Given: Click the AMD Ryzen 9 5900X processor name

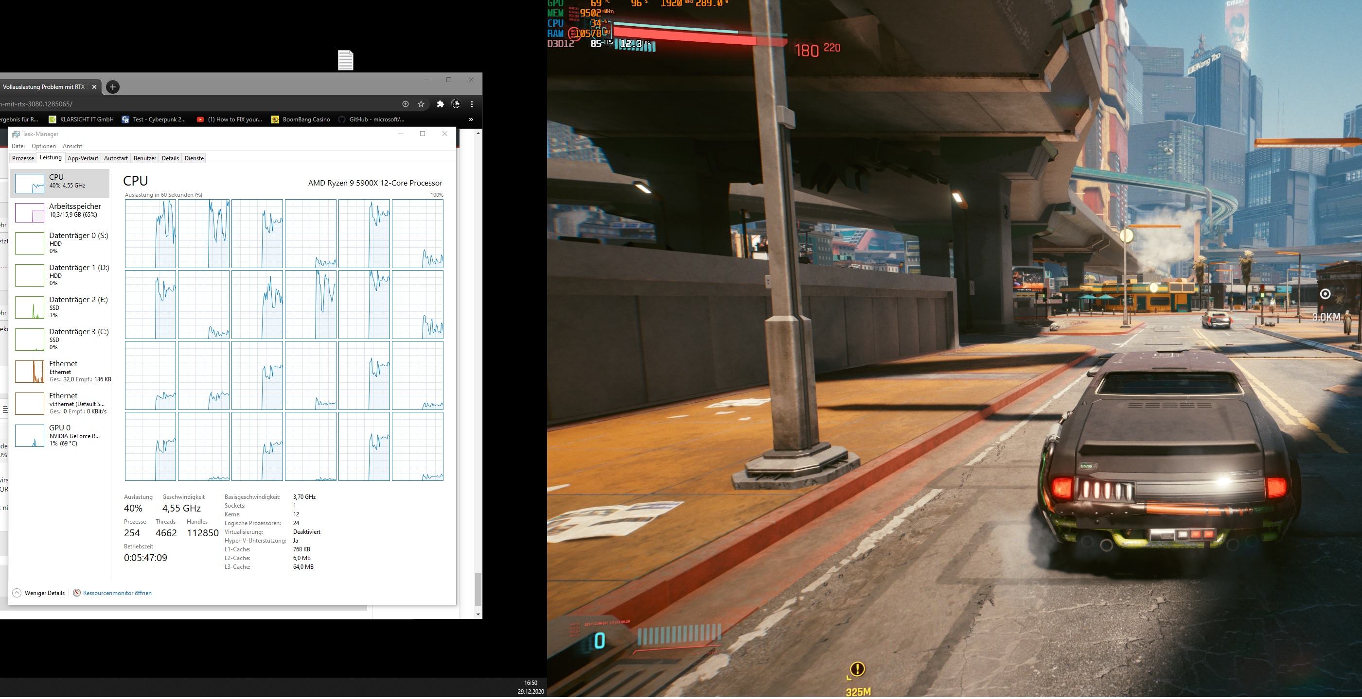Looking at the screenshot, I should point(375,183).
